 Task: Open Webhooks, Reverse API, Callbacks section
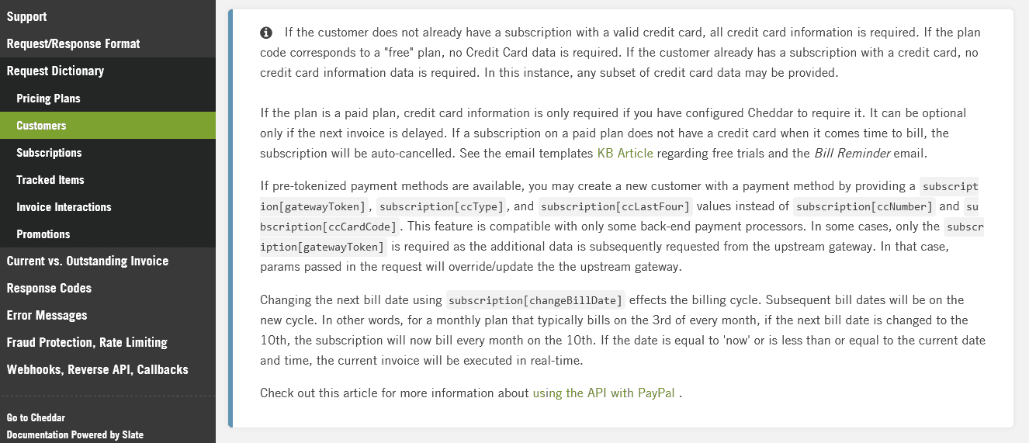[98, 369]
